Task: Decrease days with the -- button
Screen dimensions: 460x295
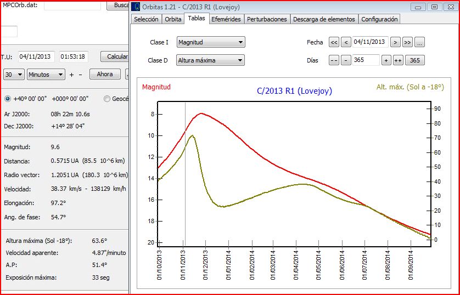Action: point(334,60)
